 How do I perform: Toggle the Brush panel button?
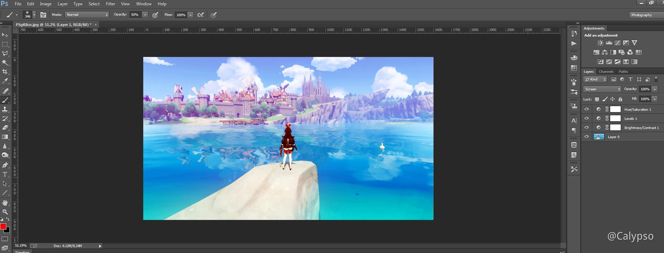pos(43,15)
